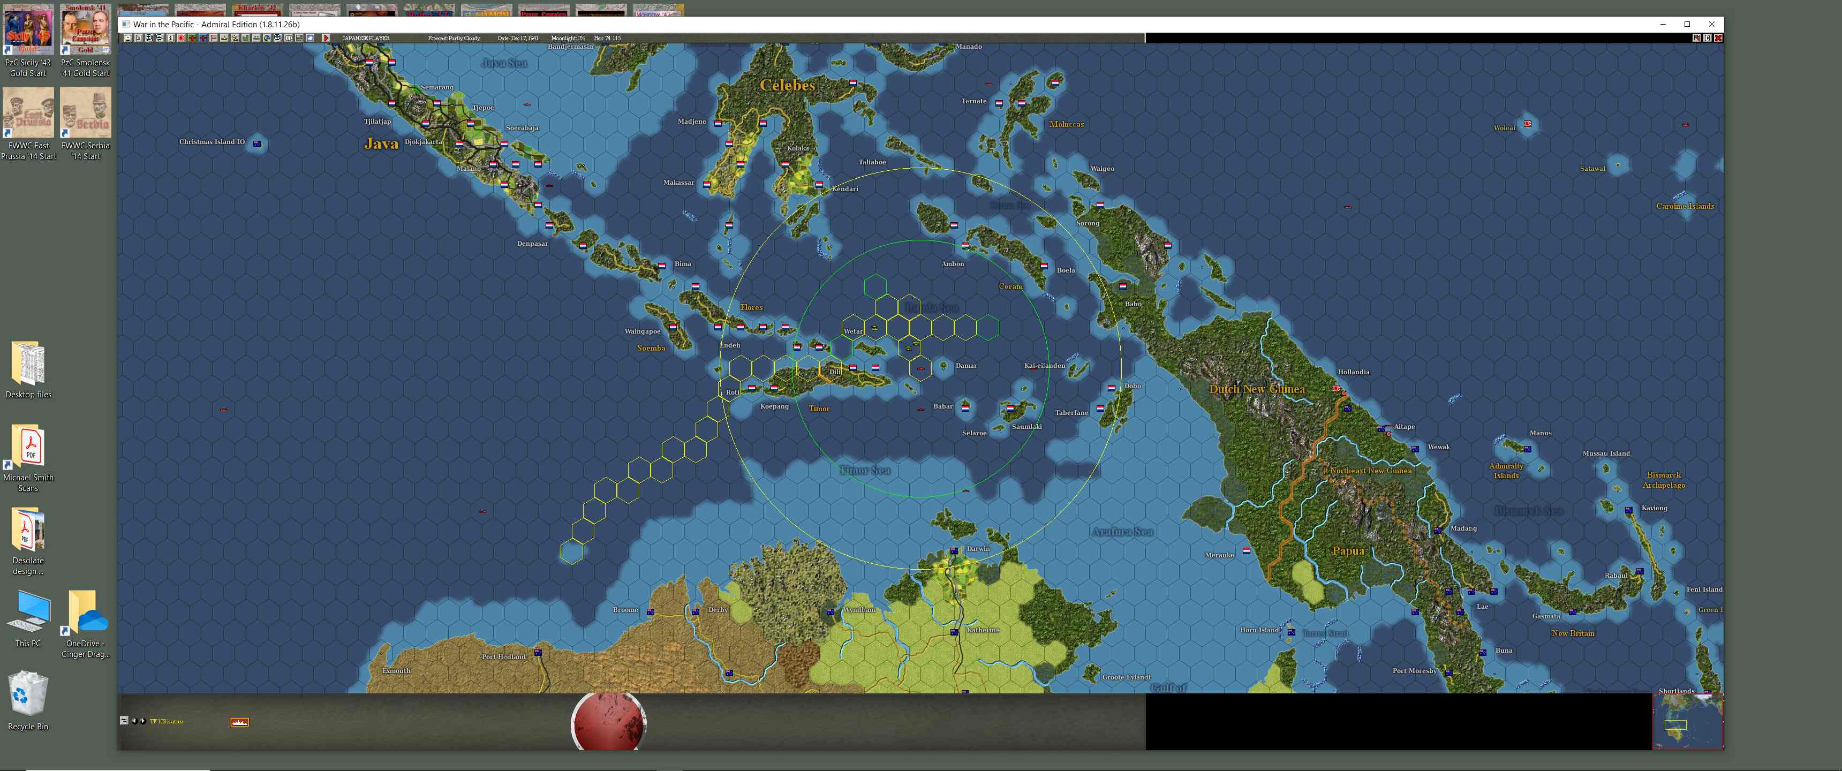This screenshot has height=771, width=1842.
Task: Click the left arrow to view previous task force
Action: click(136, 721)
